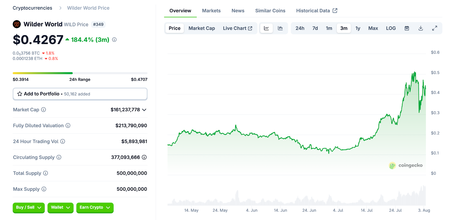The width and height of the screenshot is (452, 220).
Task: Switch to candlestick chart view icon
Action: [280, 28]
